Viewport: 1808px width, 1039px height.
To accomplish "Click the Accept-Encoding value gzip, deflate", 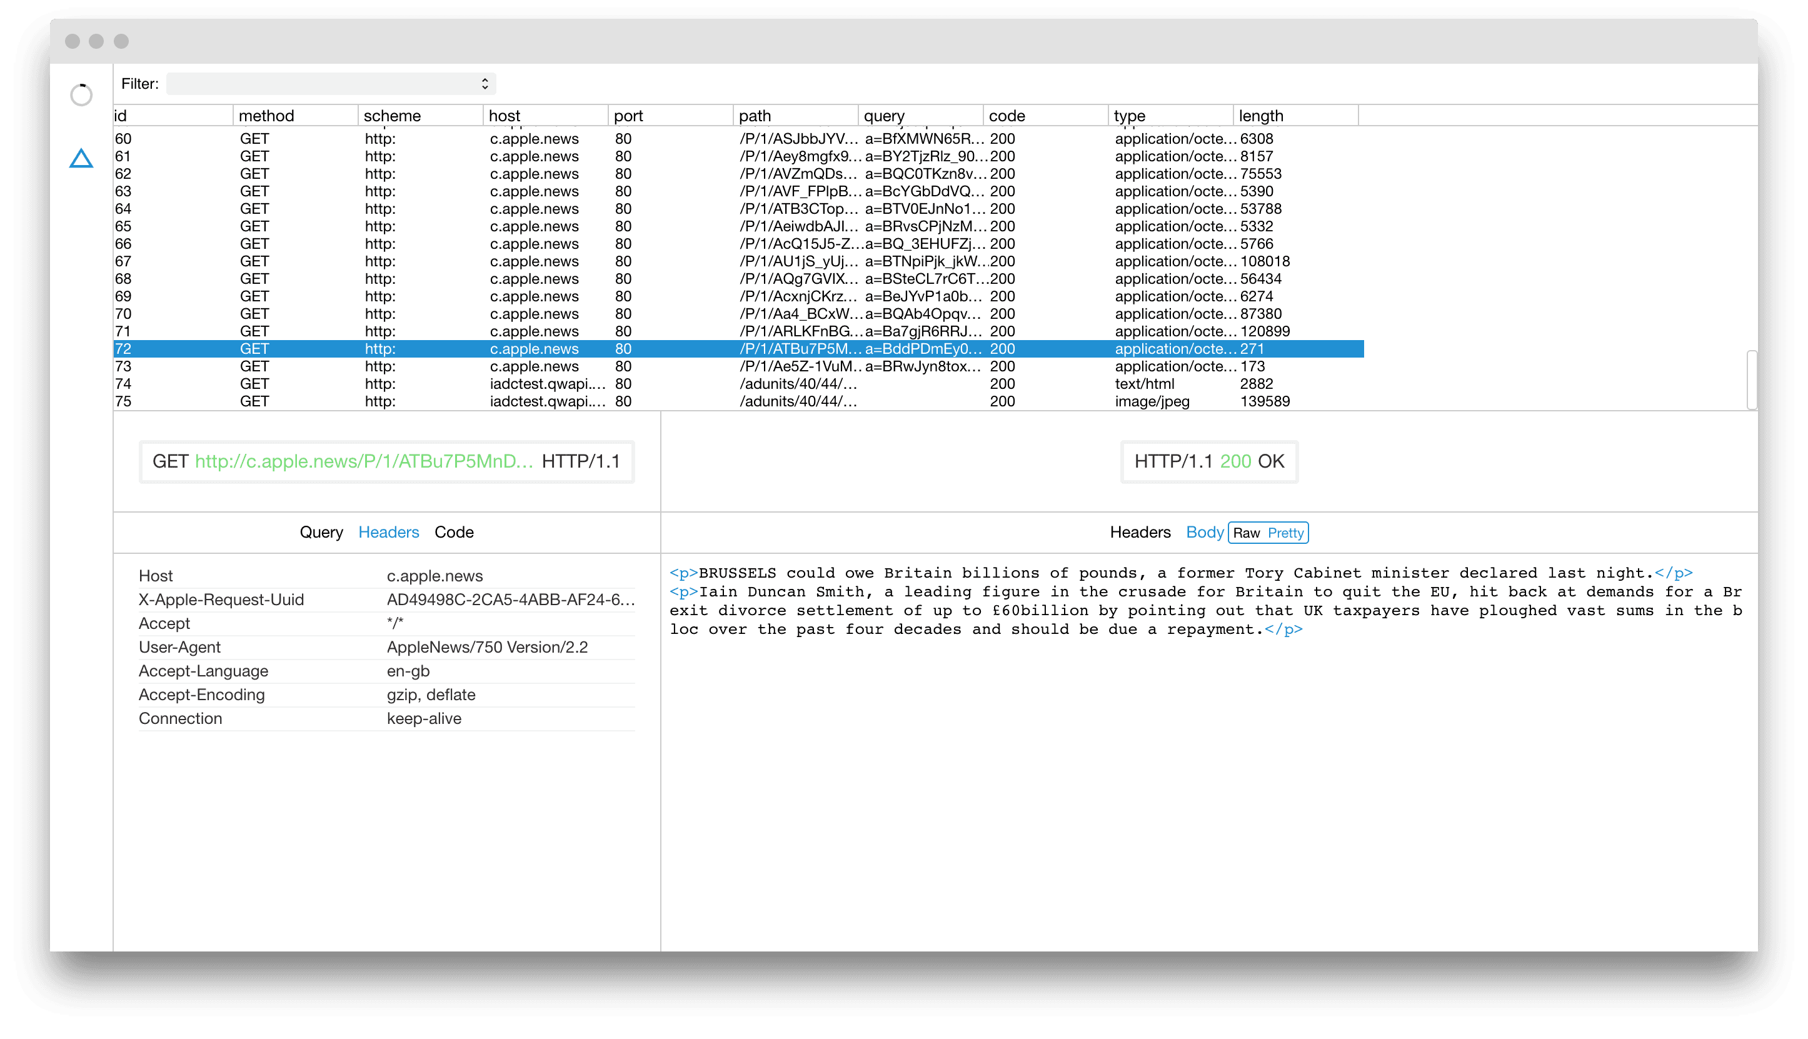I will pos(430,695).
